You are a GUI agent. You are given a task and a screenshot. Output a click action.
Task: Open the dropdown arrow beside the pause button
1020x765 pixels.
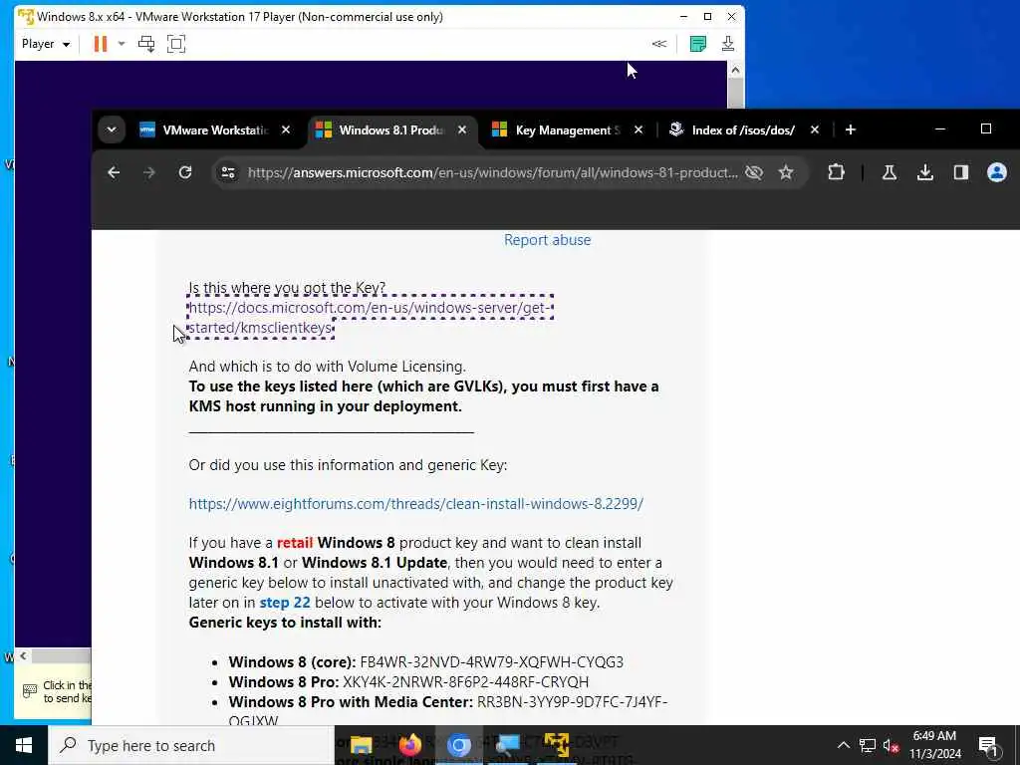click(x=121, y=44)
